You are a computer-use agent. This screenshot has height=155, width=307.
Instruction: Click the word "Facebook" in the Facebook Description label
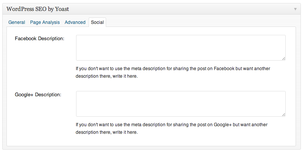pyautogui.click(x=26, y=39)
